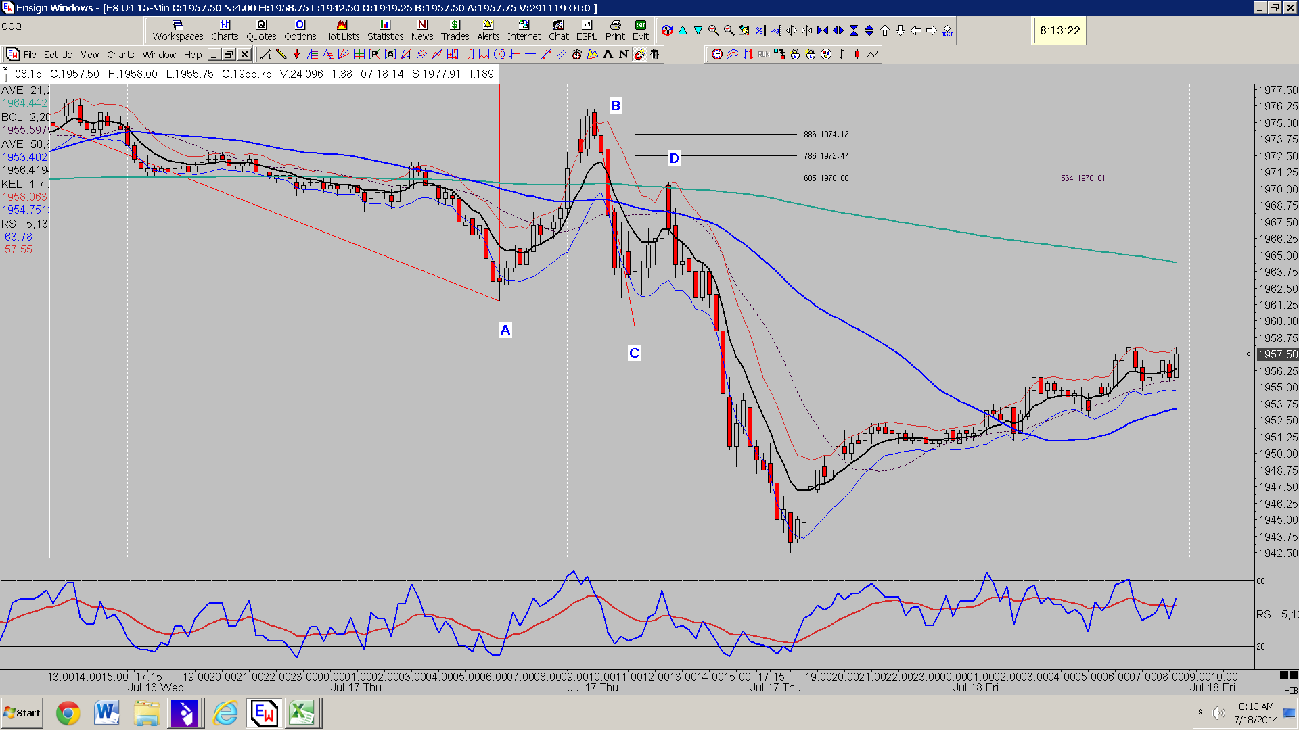Zoom in with the plus magnifier

pos(713,30)
